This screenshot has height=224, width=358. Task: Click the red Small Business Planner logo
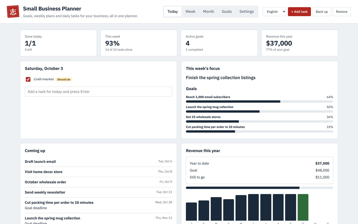[x=13, y=12]
